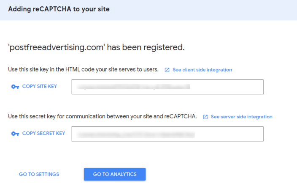Image resolution: width=297 pixels, height=194 pixels.
Task: Click the key icon beside COPY SITE KEY
Action: coord(15,87)
